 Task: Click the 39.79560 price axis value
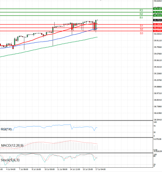click(158, 47)
